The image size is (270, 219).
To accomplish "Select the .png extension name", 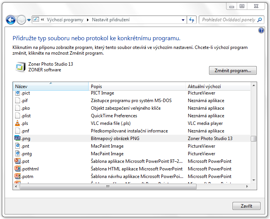I will (26, 139).
